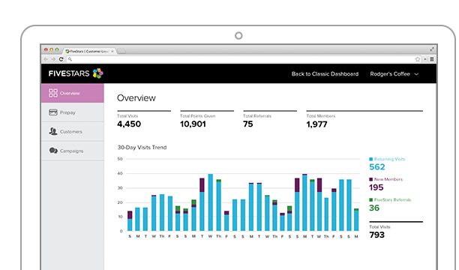Click the New Members count 195

tap(376, 187)
